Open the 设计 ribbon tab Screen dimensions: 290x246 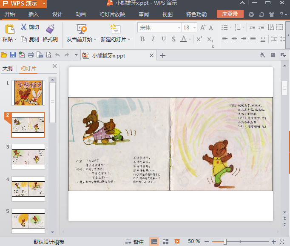57,14
